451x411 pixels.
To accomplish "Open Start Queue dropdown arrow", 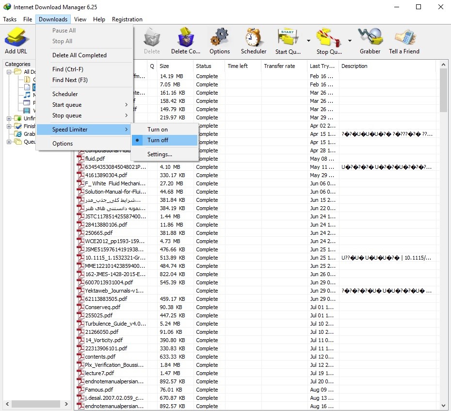I will [x=308, y=41].
